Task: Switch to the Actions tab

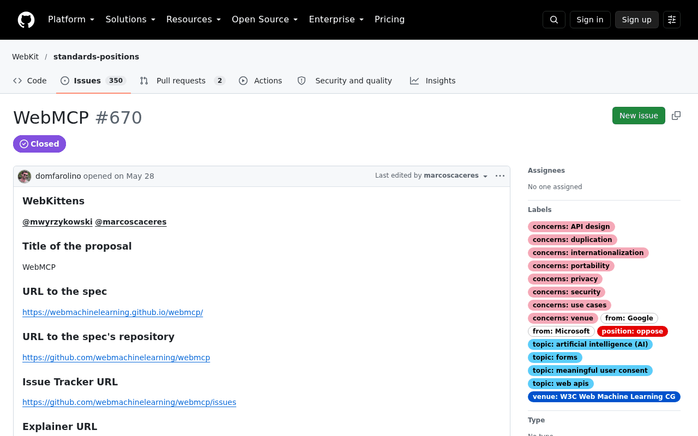Action: coord(261,81)
